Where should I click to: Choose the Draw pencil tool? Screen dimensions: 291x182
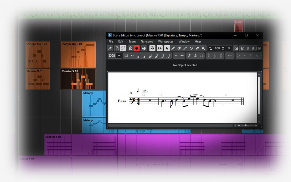[x=173, y=48]
